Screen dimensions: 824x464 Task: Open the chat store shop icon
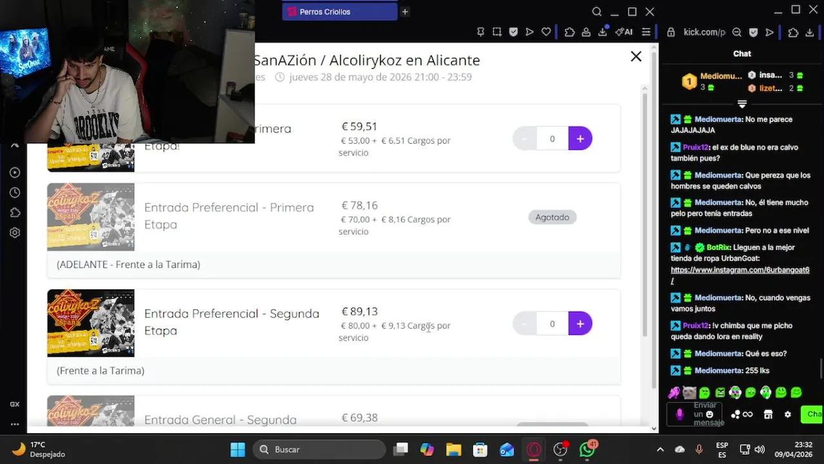[x=768, y=414]
